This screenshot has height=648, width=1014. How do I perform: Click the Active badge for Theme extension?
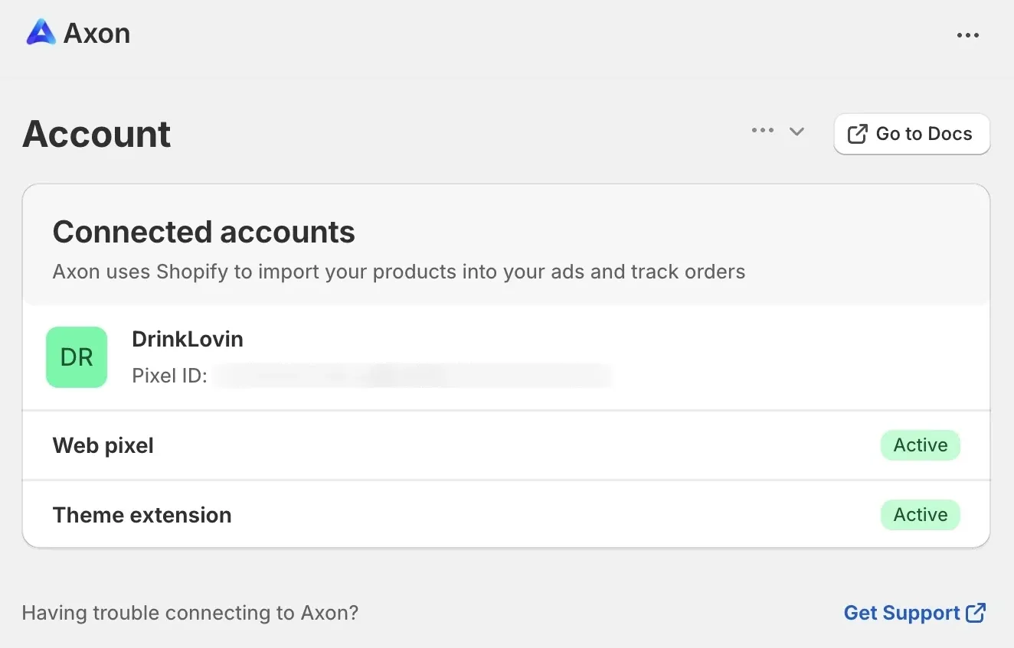pos(920,514)
